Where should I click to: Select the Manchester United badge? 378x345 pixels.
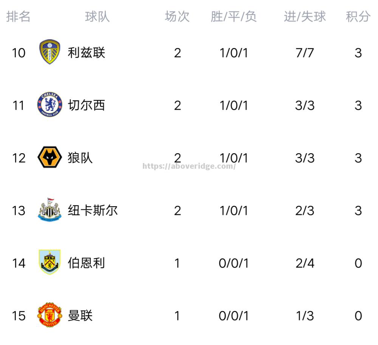50,315
